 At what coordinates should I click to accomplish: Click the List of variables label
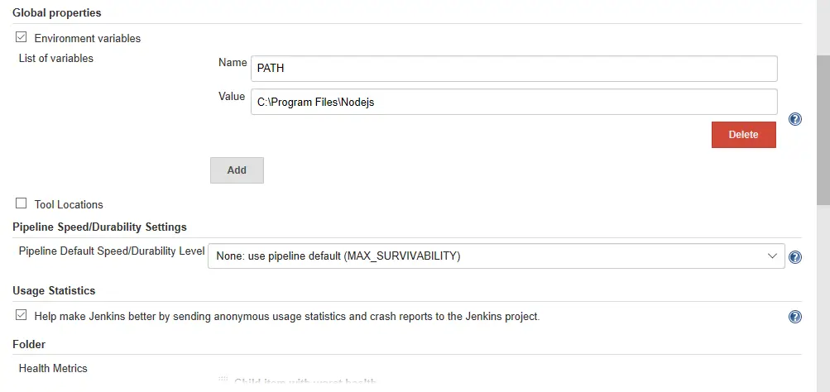[x=56, y=58]
